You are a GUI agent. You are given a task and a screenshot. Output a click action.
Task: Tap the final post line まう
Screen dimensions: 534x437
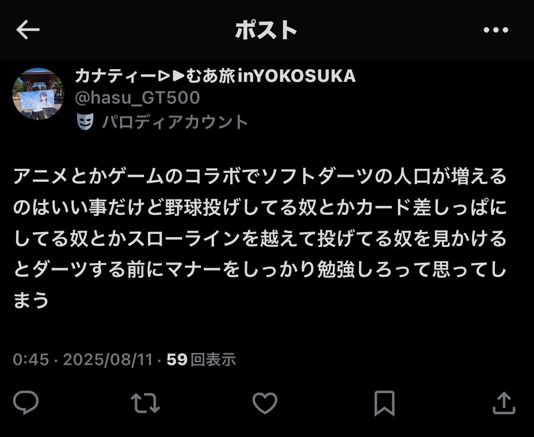[31, 300]
